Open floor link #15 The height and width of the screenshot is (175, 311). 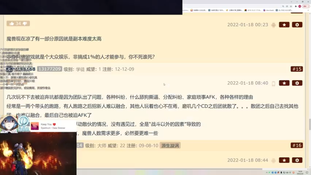[x=297, y=69]
